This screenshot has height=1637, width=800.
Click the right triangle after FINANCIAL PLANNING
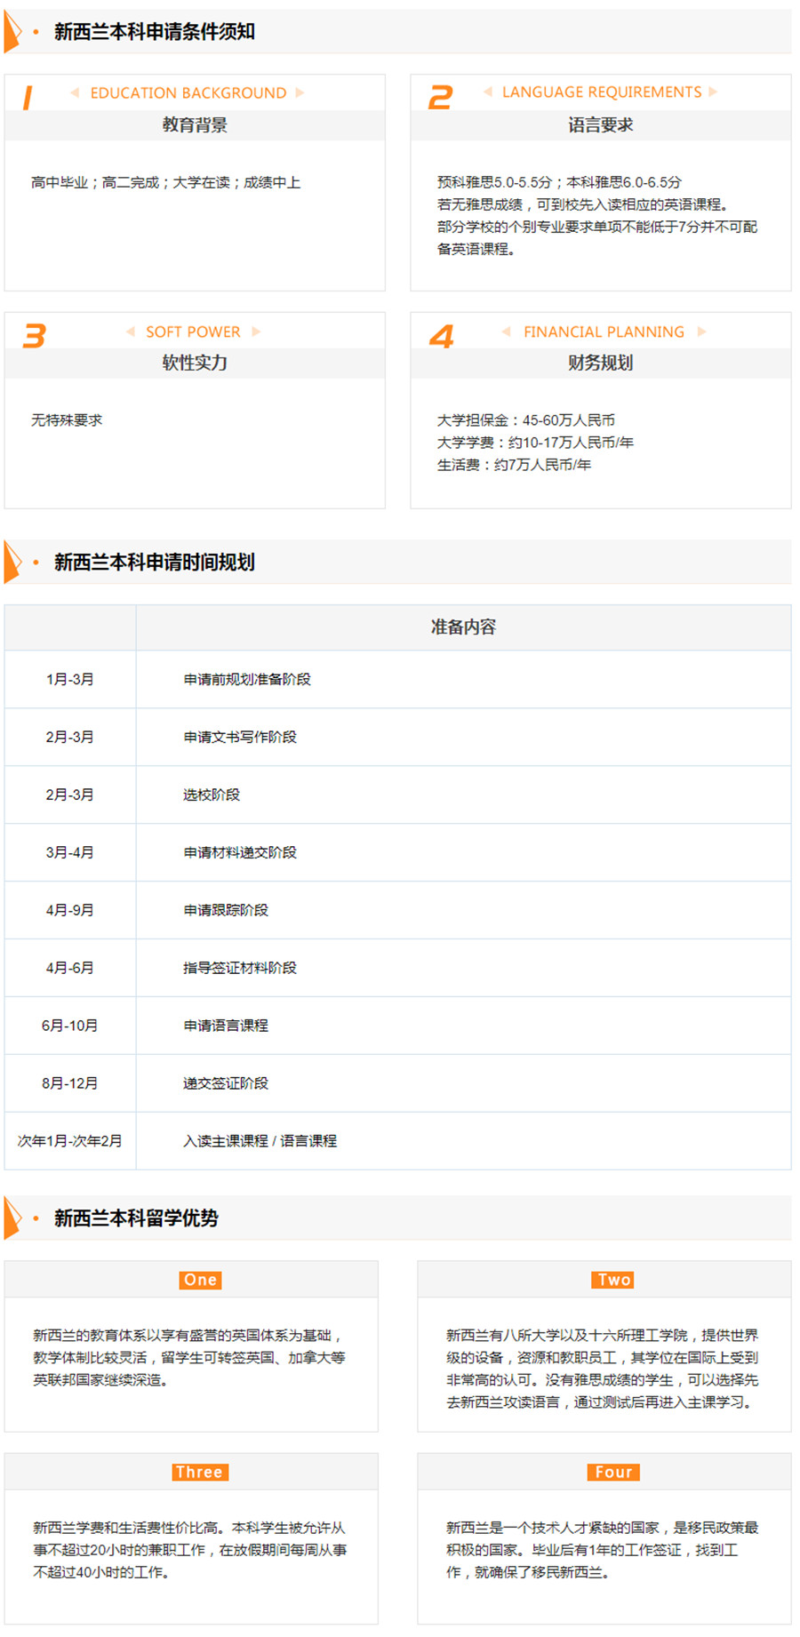[701, 331]
